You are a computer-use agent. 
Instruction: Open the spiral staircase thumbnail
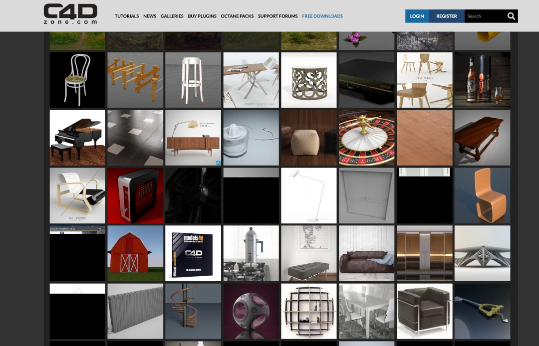click(x=193, y=311)
